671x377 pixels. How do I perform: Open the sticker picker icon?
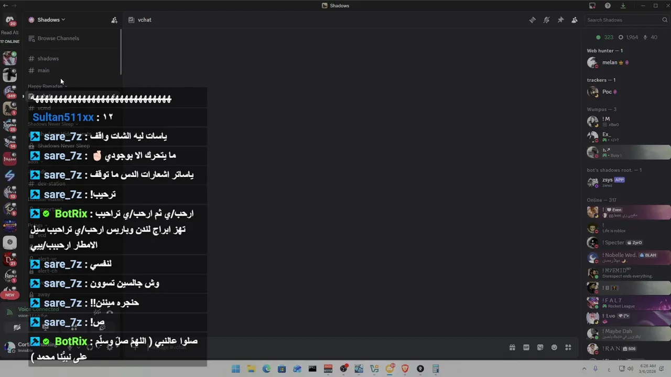[540, 348]
